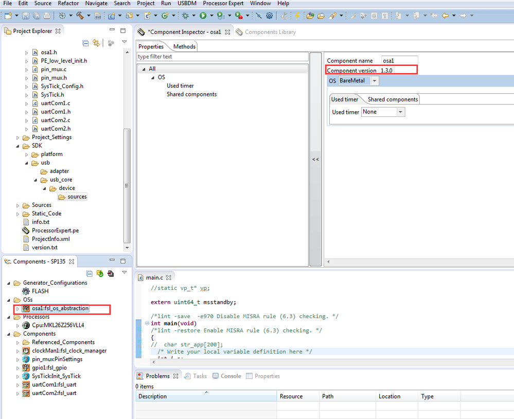Click the Save disk icon in toolbar
The height and width of the screenshot is (419, 514).
[x=26, y=15]
